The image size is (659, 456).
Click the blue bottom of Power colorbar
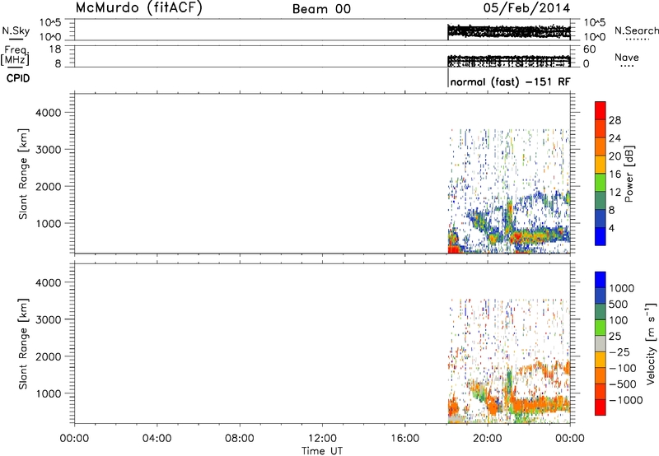click(601, 236)
